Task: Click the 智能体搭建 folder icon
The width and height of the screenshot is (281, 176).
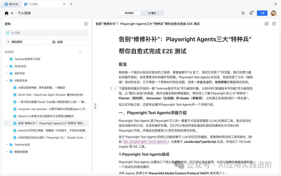Action: tap(11, 152)
